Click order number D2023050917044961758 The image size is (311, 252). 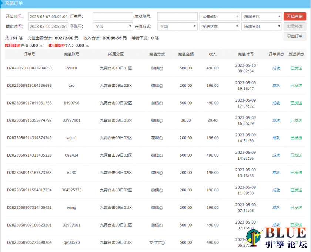30,103
